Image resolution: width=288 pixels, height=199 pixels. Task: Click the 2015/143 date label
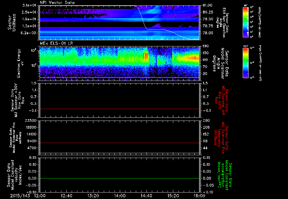20,196
